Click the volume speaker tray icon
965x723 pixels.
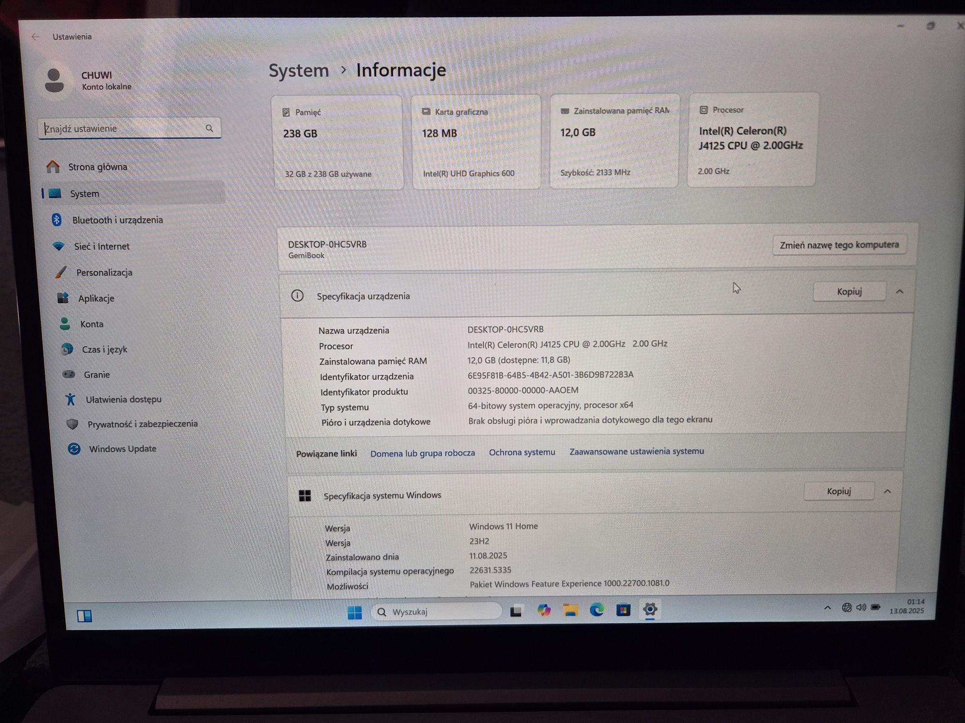861,607
